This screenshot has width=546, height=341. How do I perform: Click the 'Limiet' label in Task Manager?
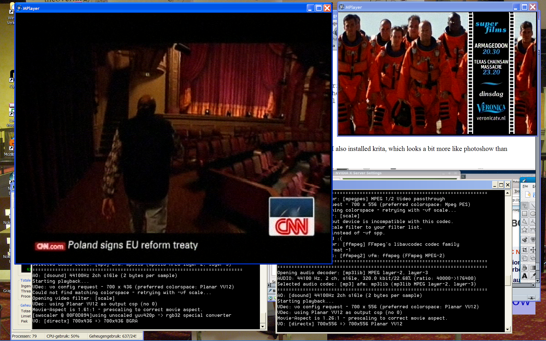click(x=26, y=316)
